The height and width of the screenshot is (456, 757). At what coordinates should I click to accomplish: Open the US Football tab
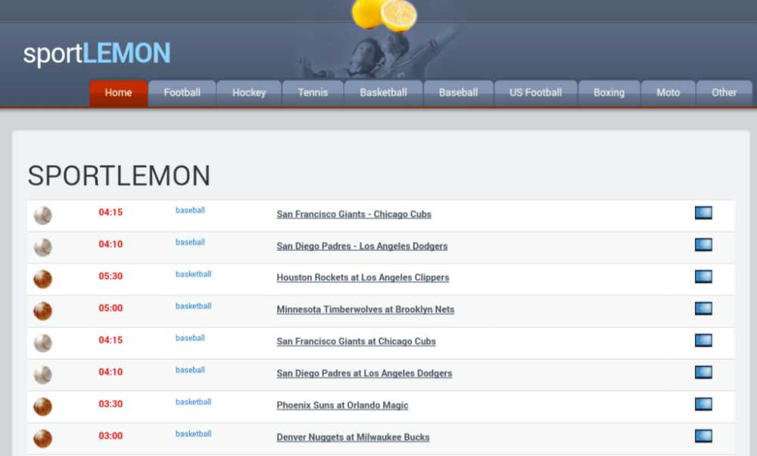[x=535, y=92]
